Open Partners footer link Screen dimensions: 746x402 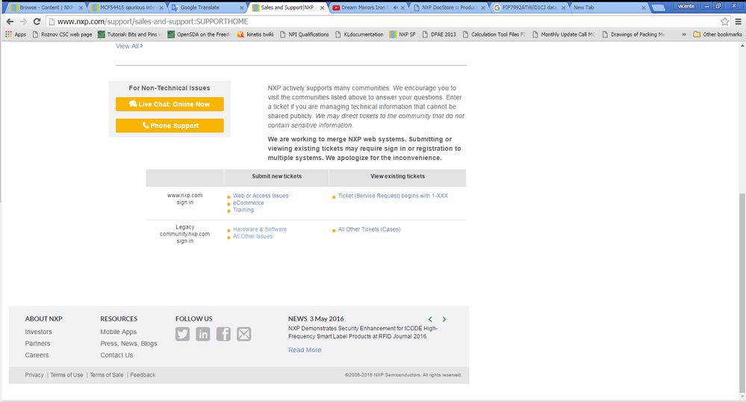(37, 344)
